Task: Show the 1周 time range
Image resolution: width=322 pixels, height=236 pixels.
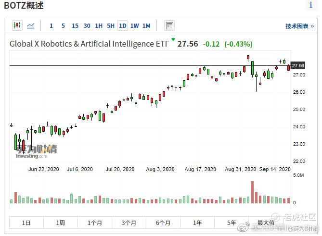Action: coord(61,223)
